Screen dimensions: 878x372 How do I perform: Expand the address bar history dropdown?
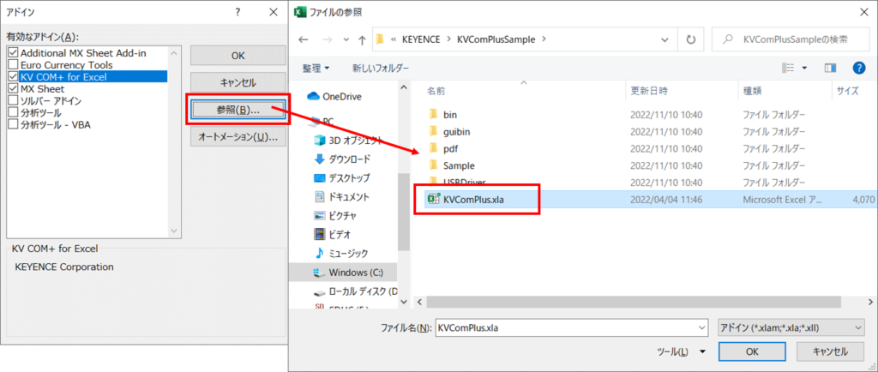[665, 39]
